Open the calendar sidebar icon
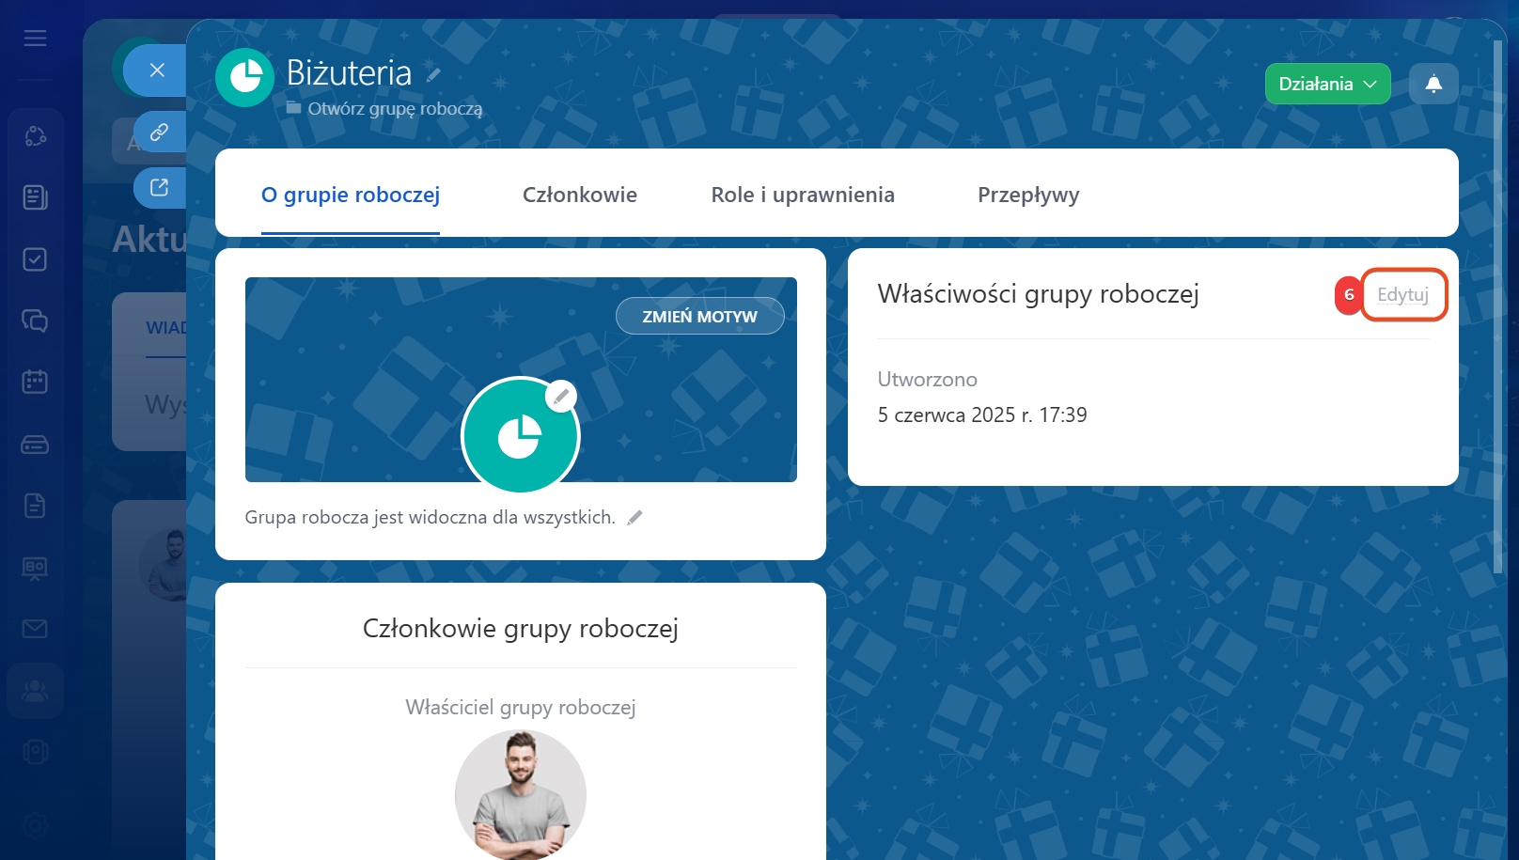The width and height of the screenshot is (1519, 860). coord(35,382)
